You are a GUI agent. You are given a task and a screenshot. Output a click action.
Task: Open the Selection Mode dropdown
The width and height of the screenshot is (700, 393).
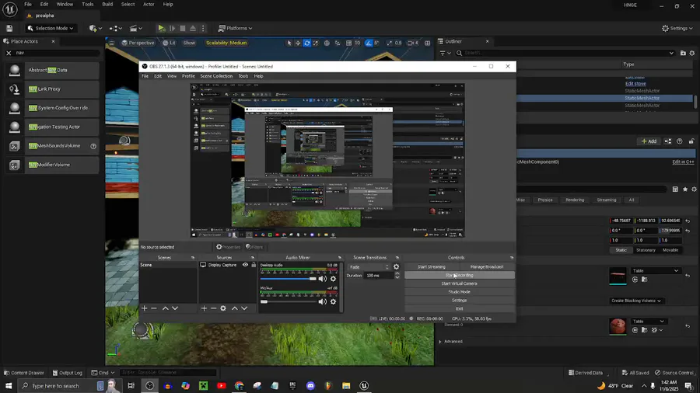(x=51, y=28)
